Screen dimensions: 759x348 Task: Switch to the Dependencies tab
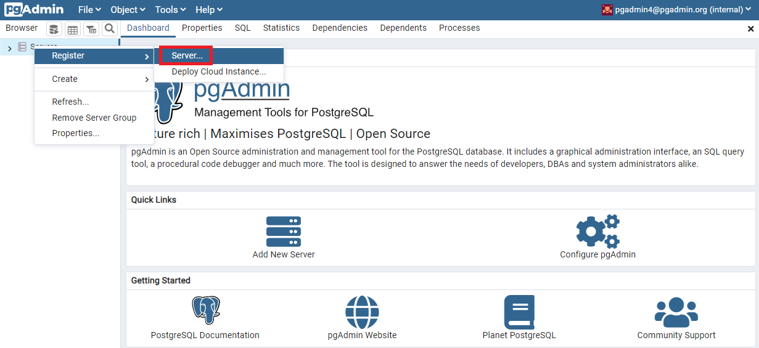pyautogui.click(x=340, y=28)
